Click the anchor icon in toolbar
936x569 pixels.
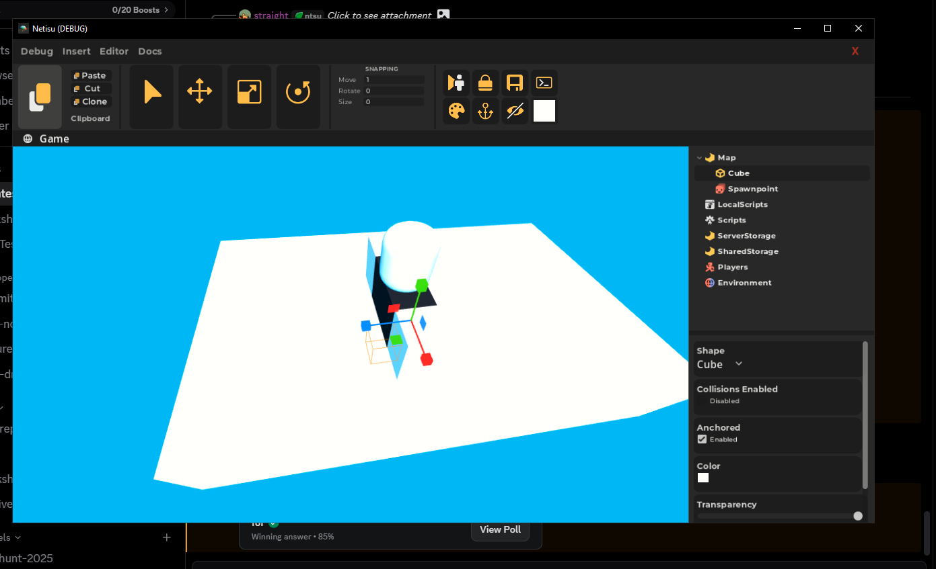pos(485,111)
